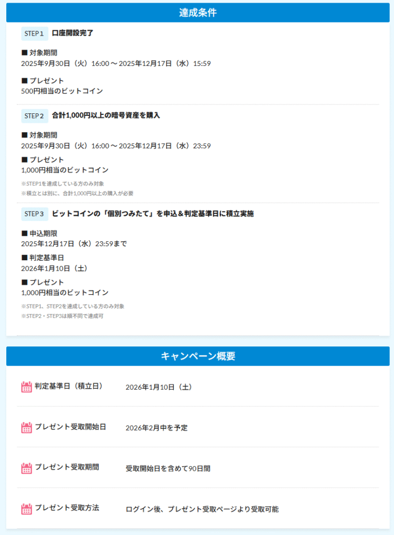Click the 合計1,000円以上の暗号資産を購入 title
The height and width of the screenshot is (535, 394).
pyautogui.click(x=106, y=115)
